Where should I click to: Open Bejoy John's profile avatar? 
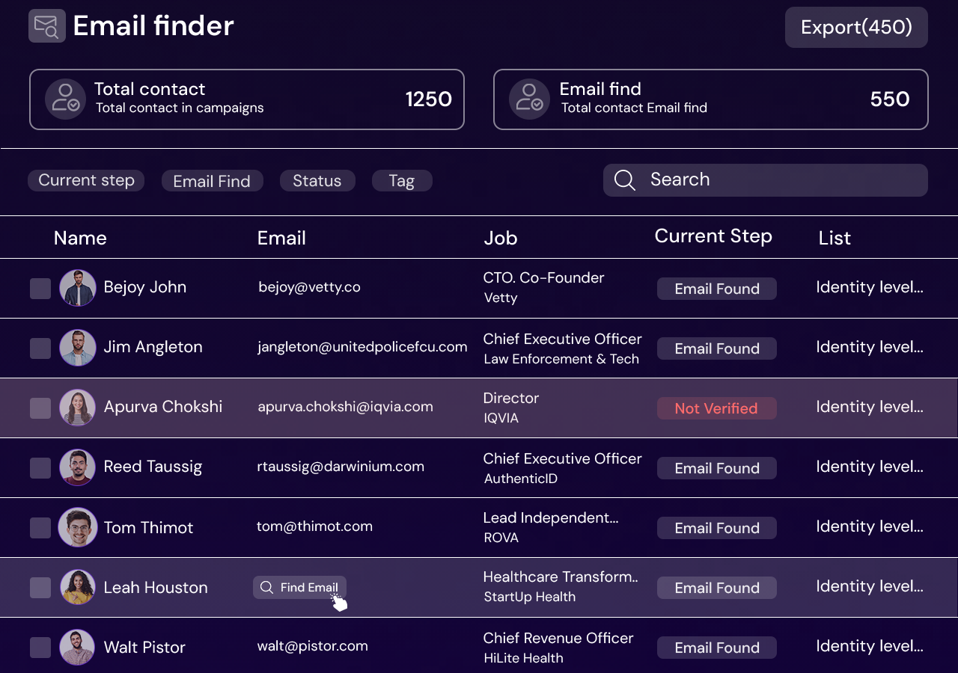tap(78, 288)
